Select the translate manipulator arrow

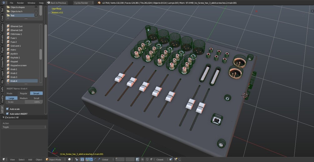[91, 160]
